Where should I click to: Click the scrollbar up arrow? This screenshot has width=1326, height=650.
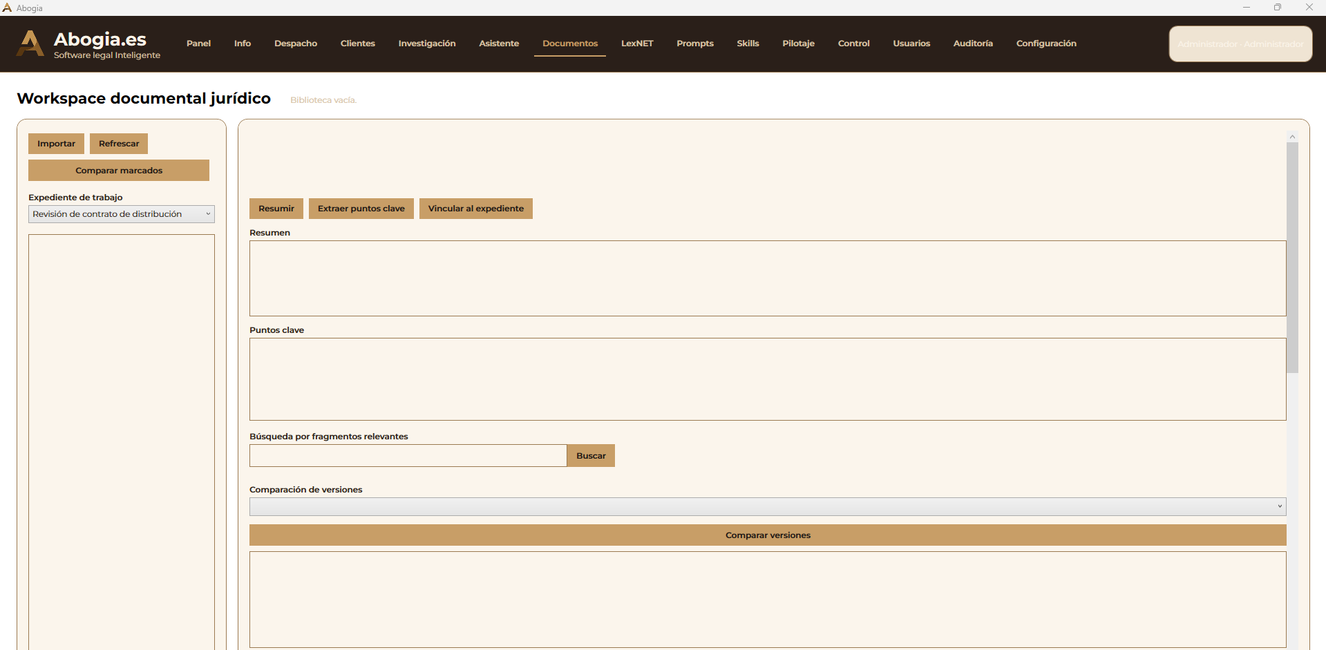click(1292, 137)
